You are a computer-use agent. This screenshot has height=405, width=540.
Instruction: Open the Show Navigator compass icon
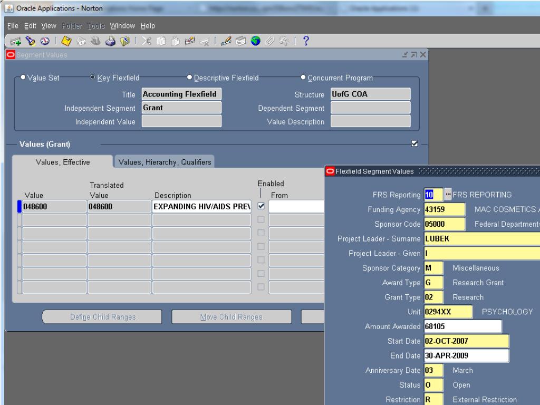[x=45, y=41]
